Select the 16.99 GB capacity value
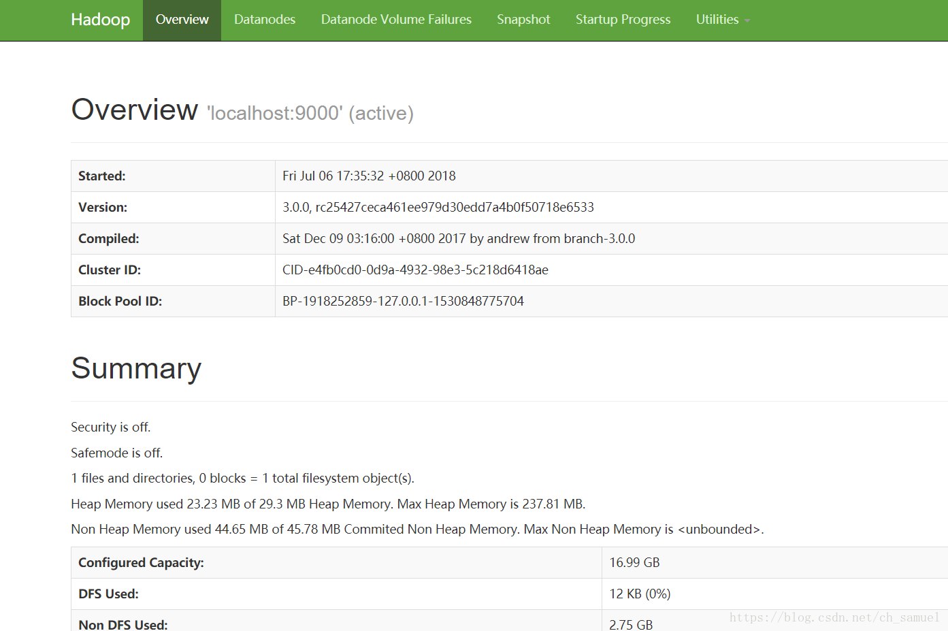 click(634, 563)
